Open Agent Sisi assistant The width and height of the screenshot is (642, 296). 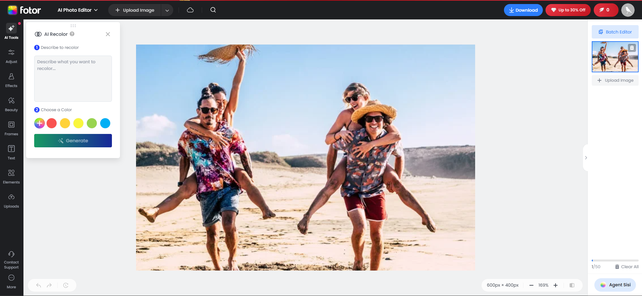point(615,285)
